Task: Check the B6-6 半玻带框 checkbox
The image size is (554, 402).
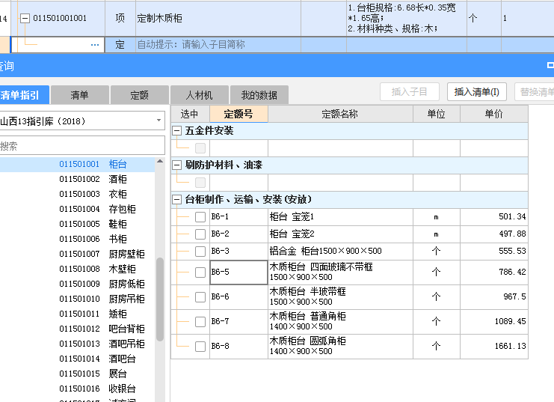Action: pos(200,297)
